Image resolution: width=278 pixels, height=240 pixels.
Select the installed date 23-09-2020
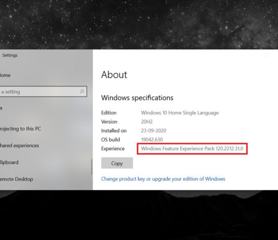154,130
